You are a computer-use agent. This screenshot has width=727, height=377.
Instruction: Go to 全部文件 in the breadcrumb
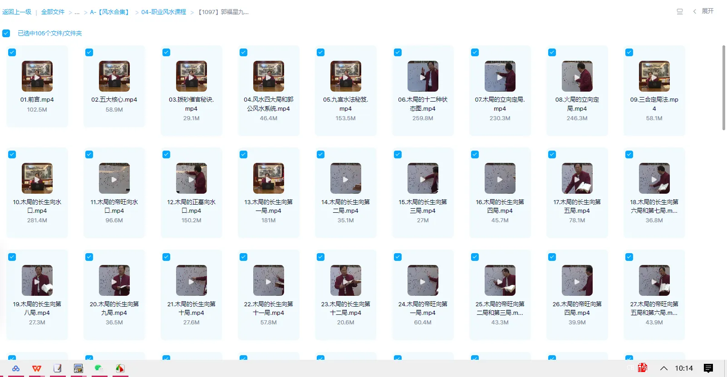tap(53, 12)
